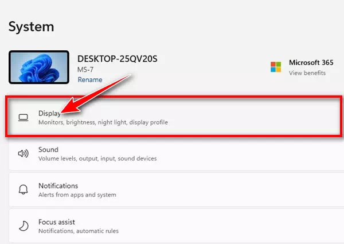The height and width of the screenshot is (244, 344).
Task: Click the moon Focus assist icon
Action: (24, 226)
